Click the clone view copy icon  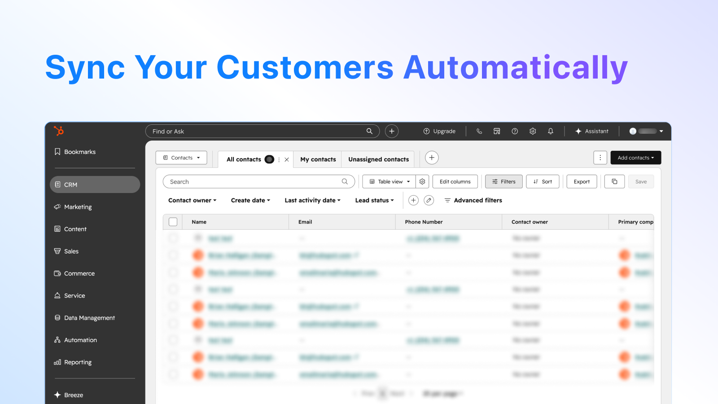614,182
